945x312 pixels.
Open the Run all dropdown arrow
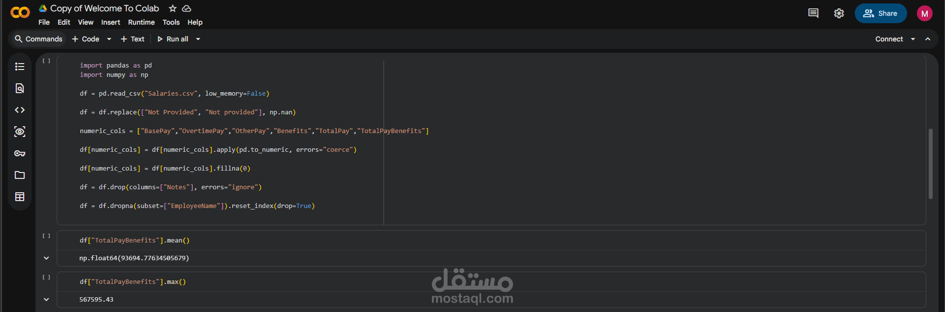point(198,39)
